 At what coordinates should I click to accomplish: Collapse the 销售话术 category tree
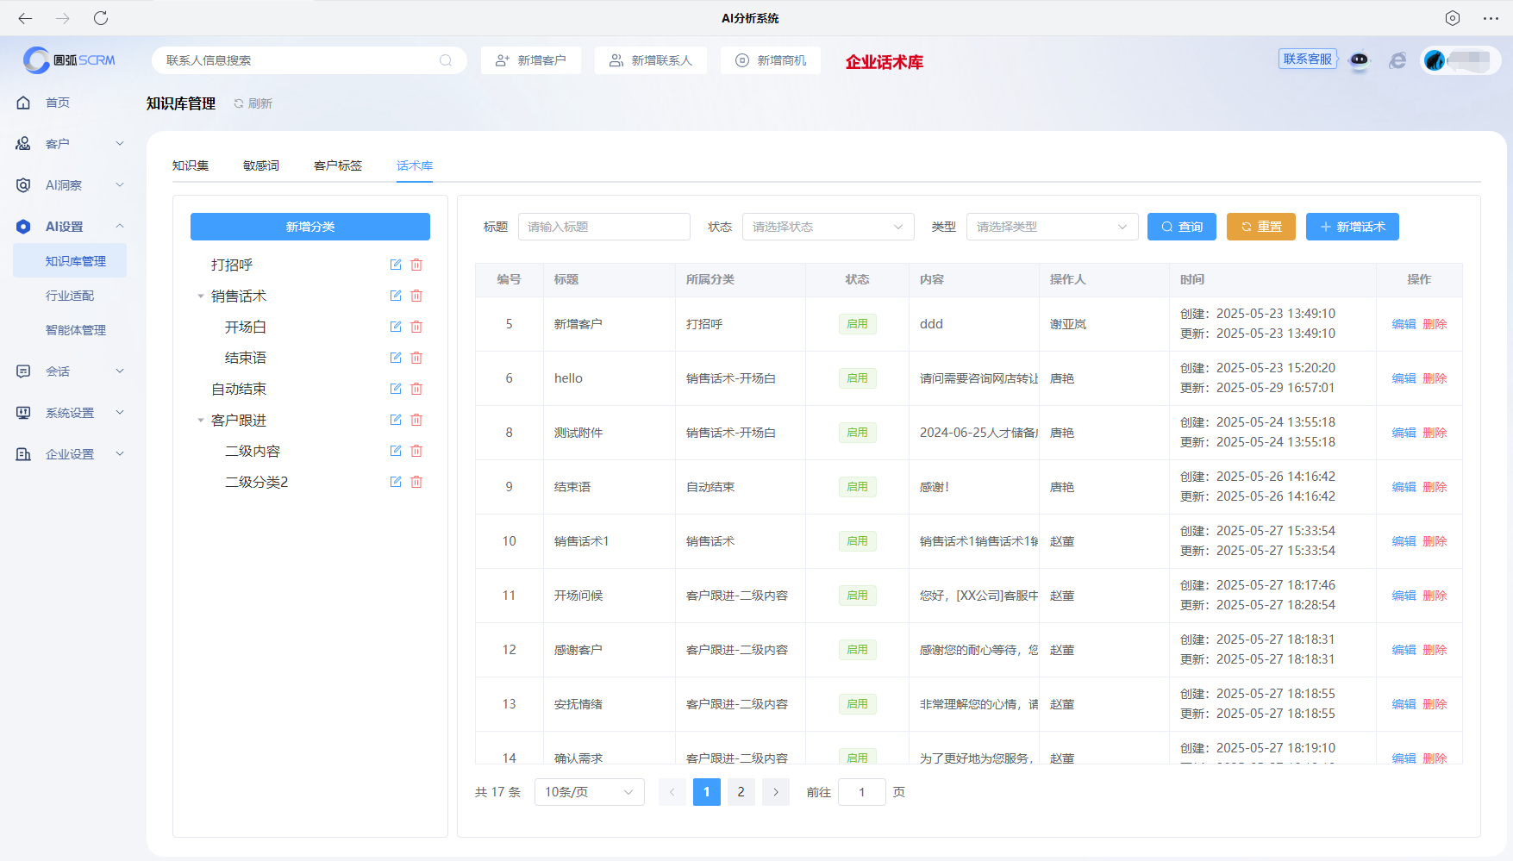click(200, 296)
